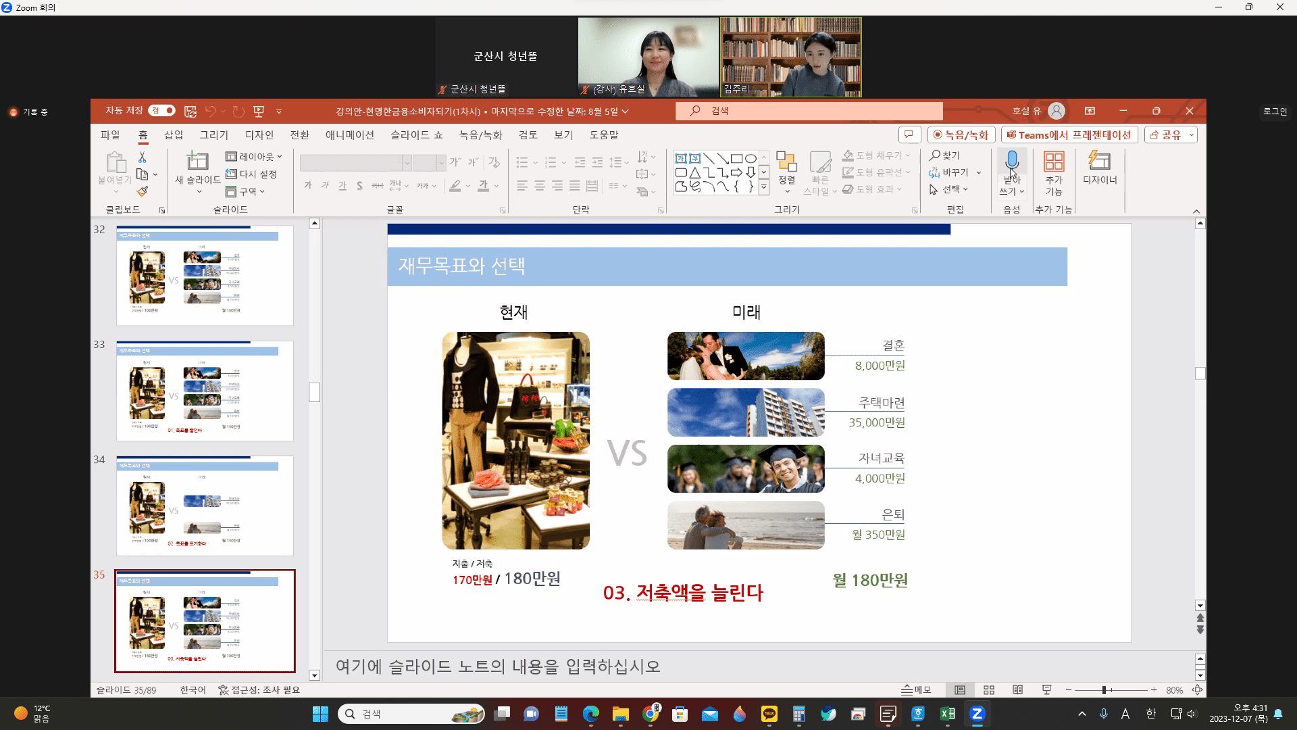The height and width of the screenshot is (730, 1297).
Task: Open the font size combo box
Action: click(x=429, y=163)
